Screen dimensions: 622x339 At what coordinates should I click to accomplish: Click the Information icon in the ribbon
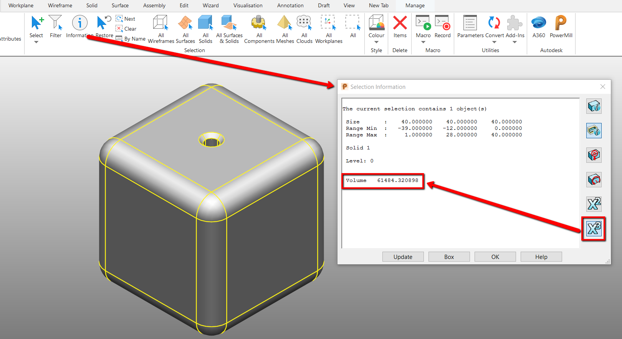(79, 23)
